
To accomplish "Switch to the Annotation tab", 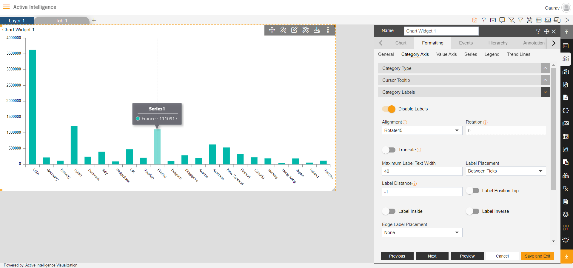I will [534, 43].
